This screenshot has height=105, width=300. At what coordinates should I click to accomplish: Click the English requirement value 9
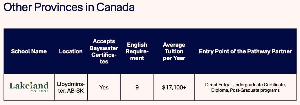(x=137, y=87)
